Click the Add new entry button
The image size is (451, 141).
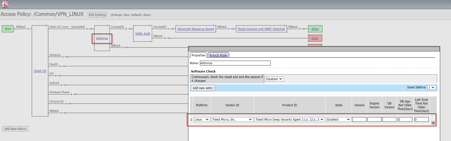203,88
